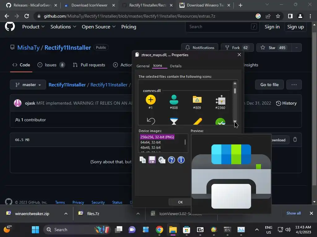Show hidden system tray icons
This screenshot has width=317, height=237.
257,230
